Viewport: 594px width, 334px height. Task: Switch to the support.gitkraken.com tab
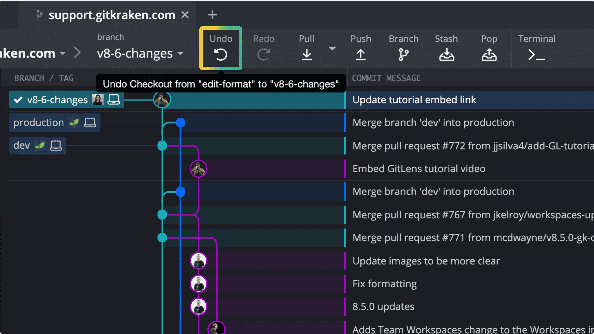click(x=111, y=15)
